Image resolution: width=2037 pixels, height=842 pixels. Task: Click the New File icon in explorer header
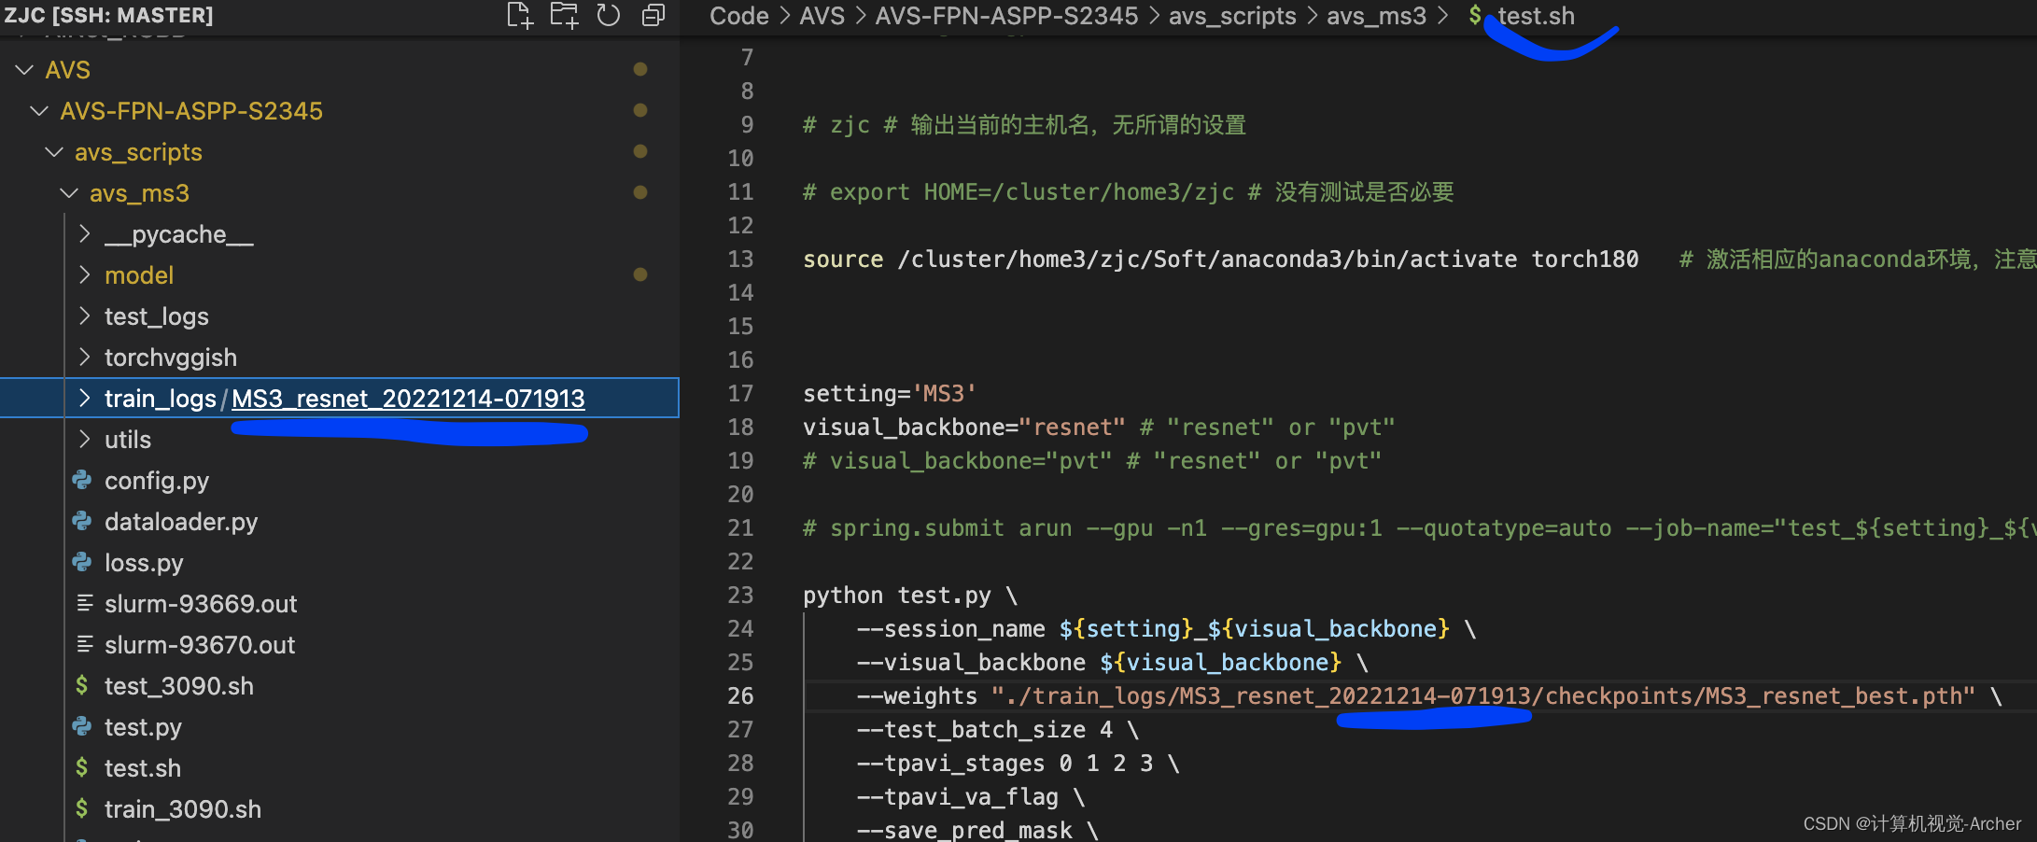pos(520,15)
